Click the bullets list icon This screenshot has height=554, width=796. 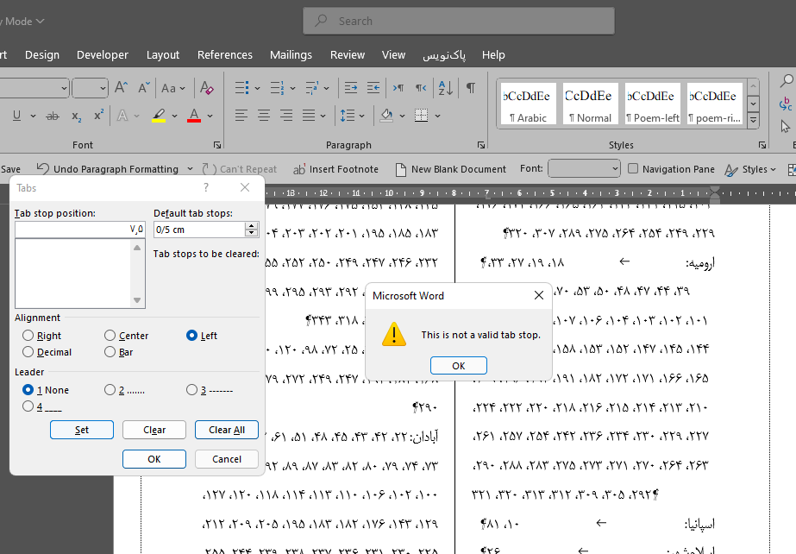pyautogui.click(x=242, y=88)
